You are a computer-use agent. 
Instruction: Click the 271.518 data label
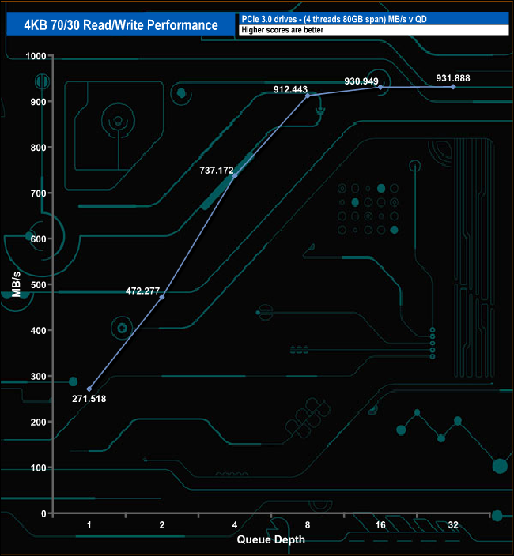89,399
